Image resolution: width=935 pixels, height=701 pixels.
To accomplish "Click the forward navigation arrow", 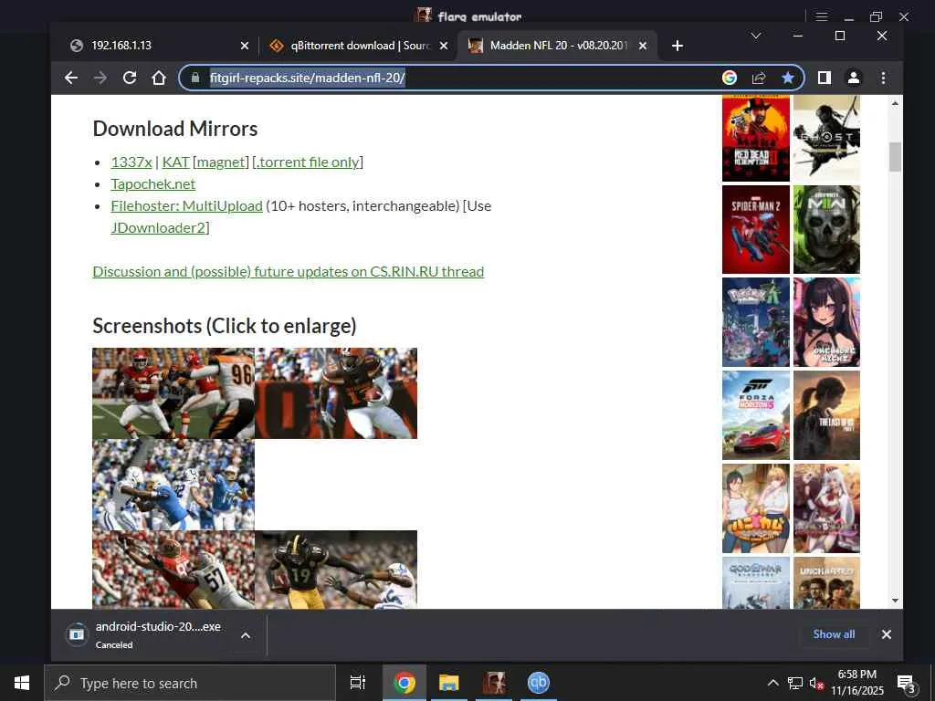I will click(100, 78).
